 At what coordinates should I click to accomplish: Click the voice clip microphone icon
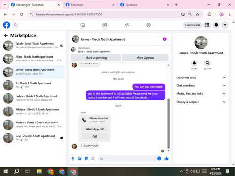tap(73, 159)
